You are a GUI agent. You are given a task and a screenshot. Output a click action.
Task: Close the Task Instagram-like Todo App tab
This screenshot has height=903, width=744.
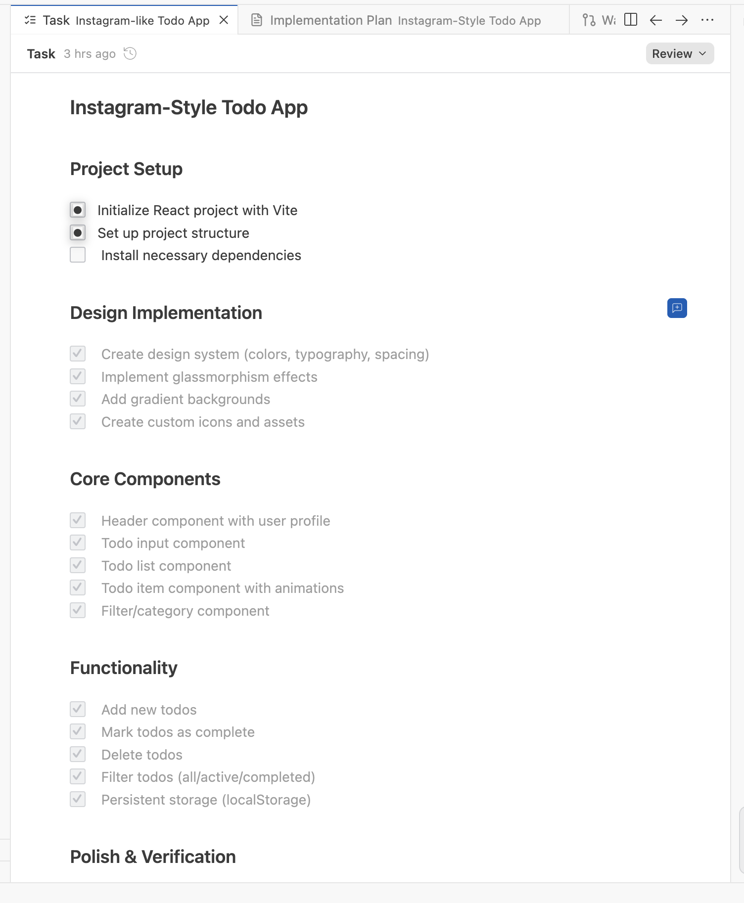pyautogui.click(x=224, y=20)
